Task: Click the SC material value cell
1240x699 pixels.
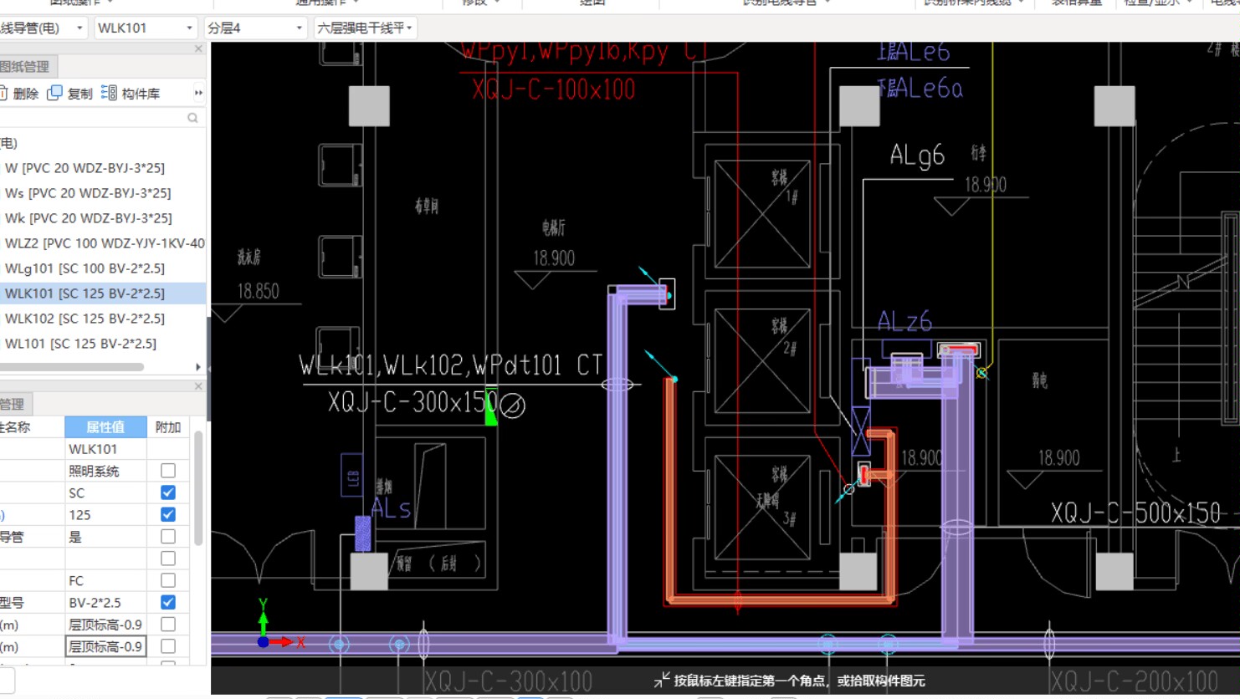Action: pos(105,492)
